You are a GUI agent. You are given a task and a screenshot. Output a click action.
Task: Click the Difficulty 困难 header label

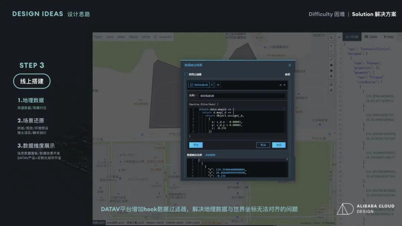pos(327,14)
